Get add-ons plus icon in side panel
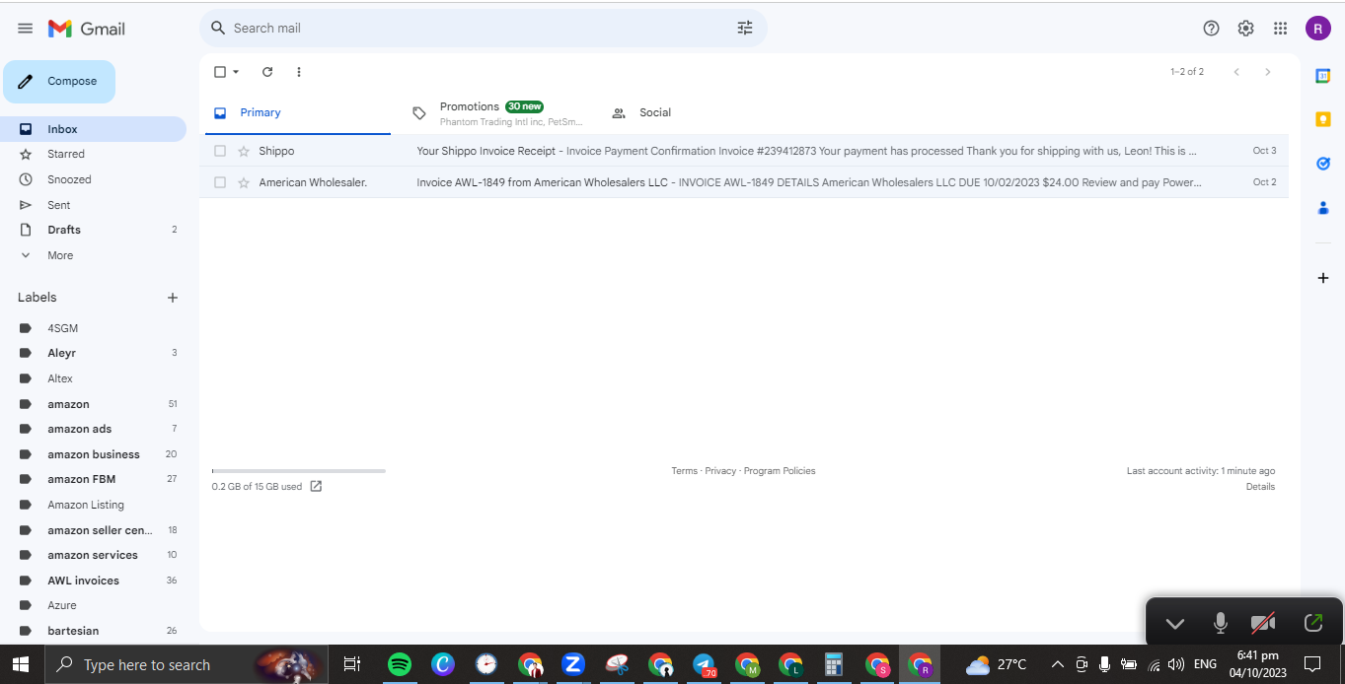 point(1323,278)
